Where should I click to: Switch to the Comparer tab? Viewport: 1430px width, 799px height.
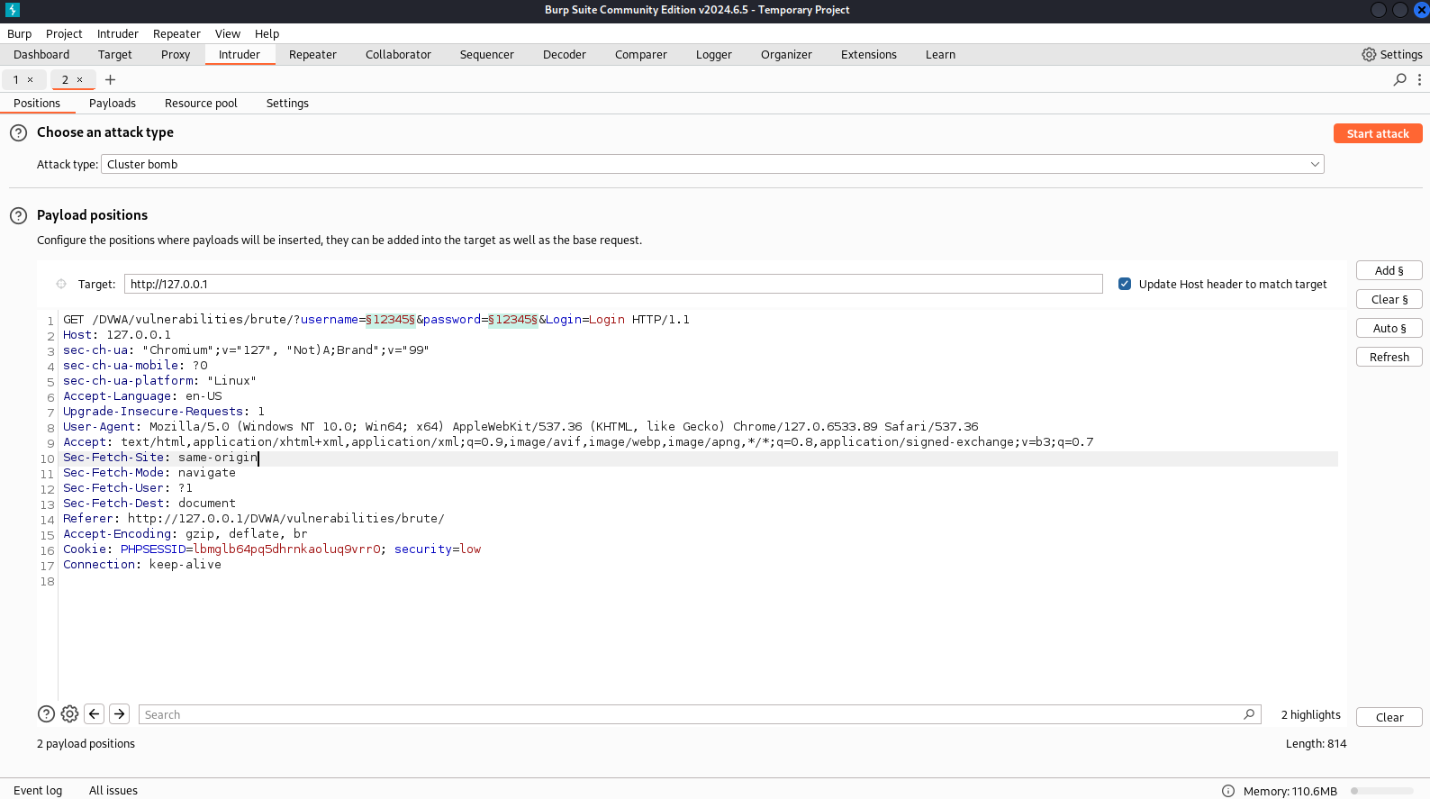point(641,55)
